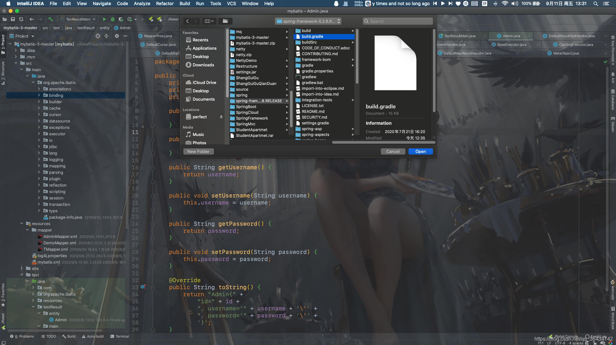This screenshot has width=616, height=345.
Task: Expand the cache package
Action: pos(39,108)
